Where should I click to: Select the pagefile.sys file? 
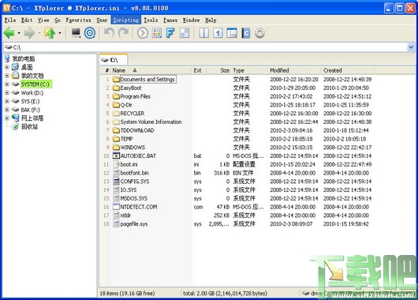tap(134, 224)
